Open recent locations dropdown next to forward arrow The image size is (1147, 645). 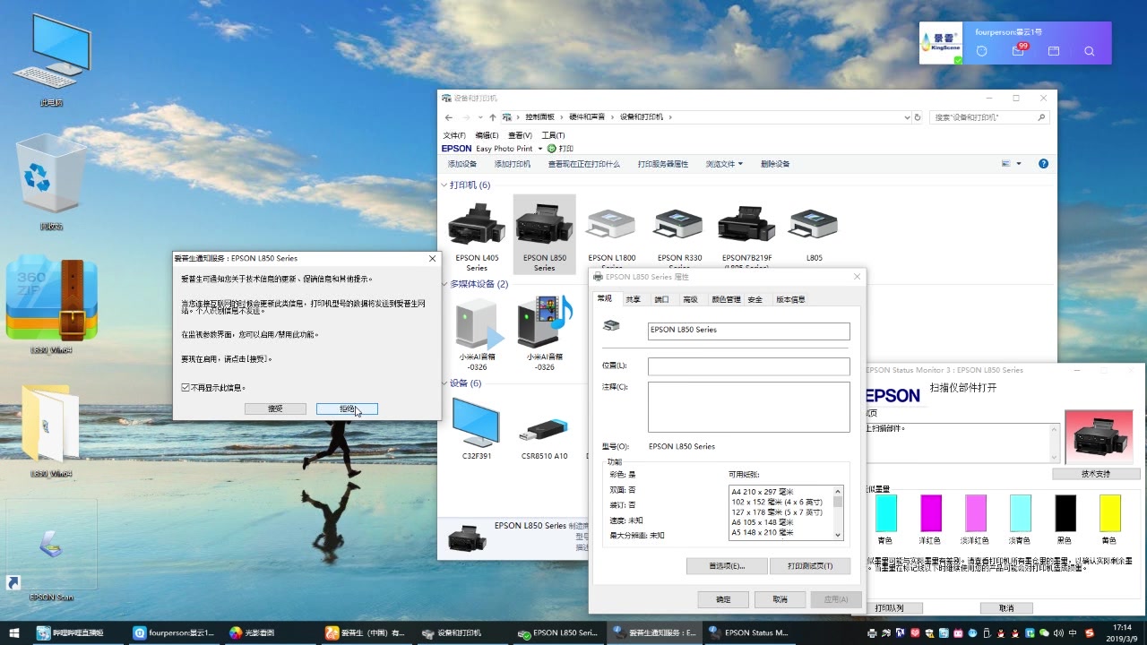coord(480,117)
